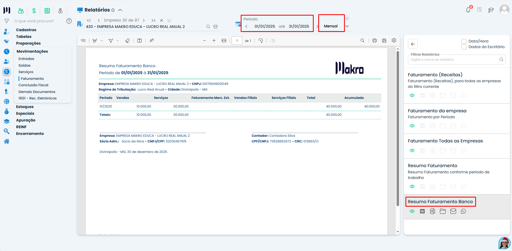The image size is (512, 251).
Task: Go back using the reports panel arrow
Action: pyautogui.click(x=413, y=44)
